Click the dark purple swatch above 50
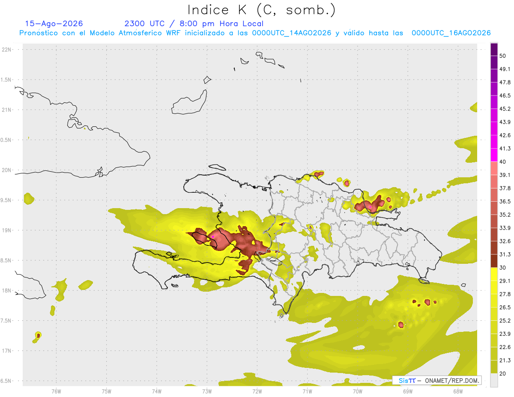The width and height of the screenshot is (514, 397). pyautogui.click(x=494, y=49)
